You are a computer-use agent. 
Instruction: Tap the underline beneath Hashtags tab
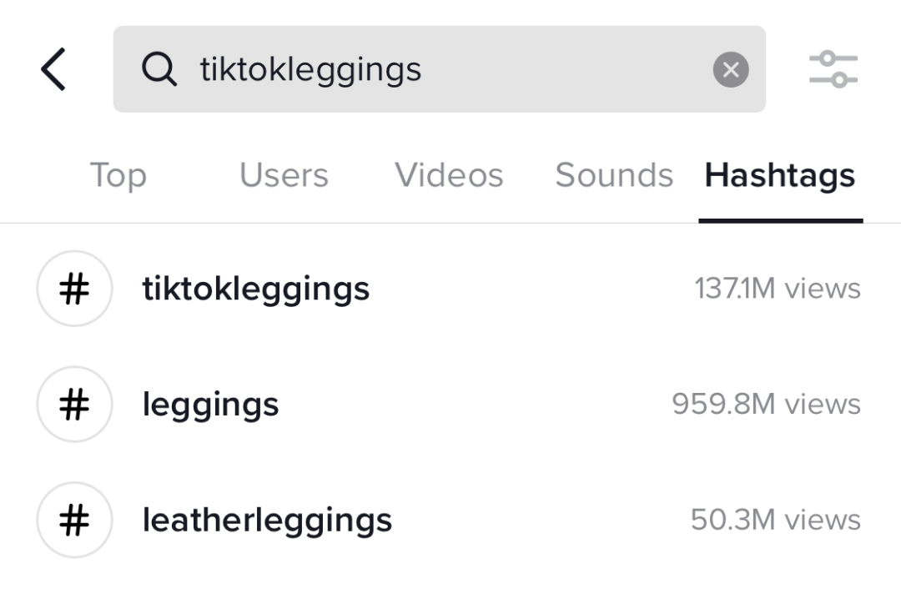coord(781,220)
